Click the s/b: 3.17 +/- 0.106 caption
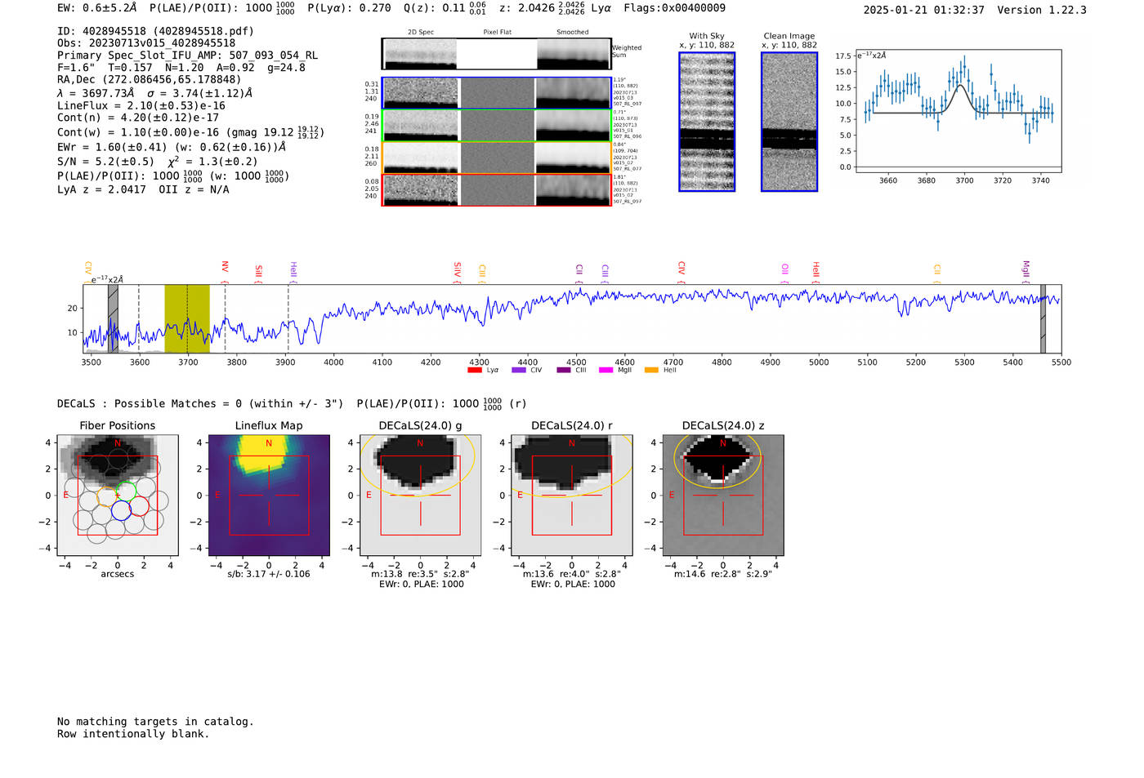This screenshot has width=1144, height=778. [269, 574]
